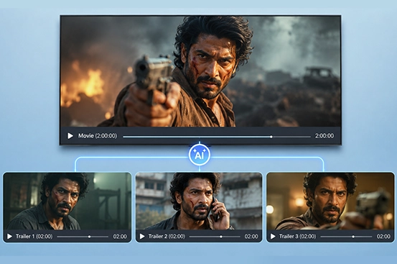The height and width of the screenshot is (264, 397).
Task: Click the "Trailer 1 (02:00)" label
Action: 34,237
